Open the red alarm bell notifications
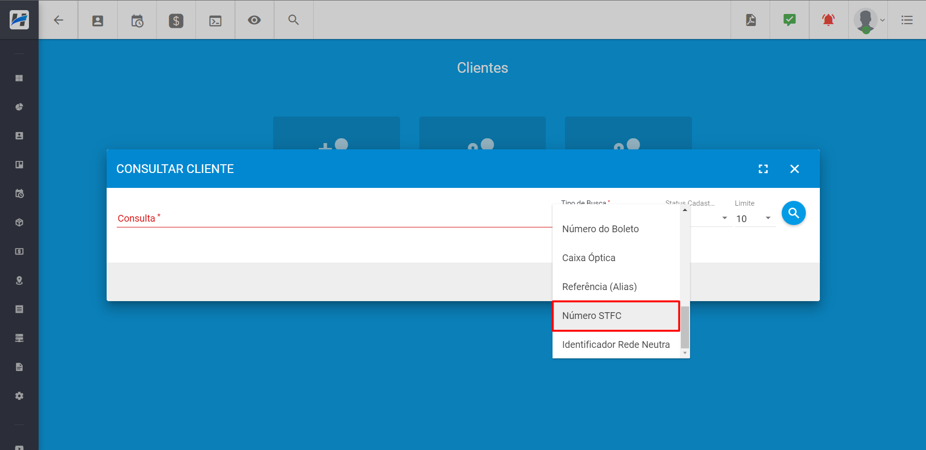 coord(829,20)
